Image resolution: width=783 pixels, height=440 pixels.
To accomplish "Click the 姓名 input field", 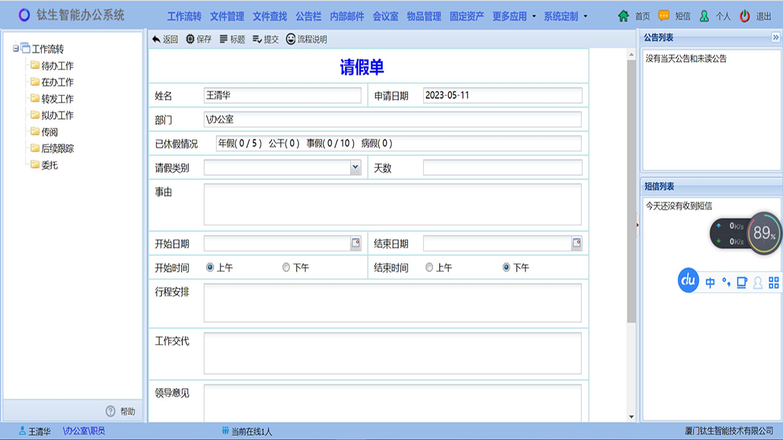I will coord(283,95).
